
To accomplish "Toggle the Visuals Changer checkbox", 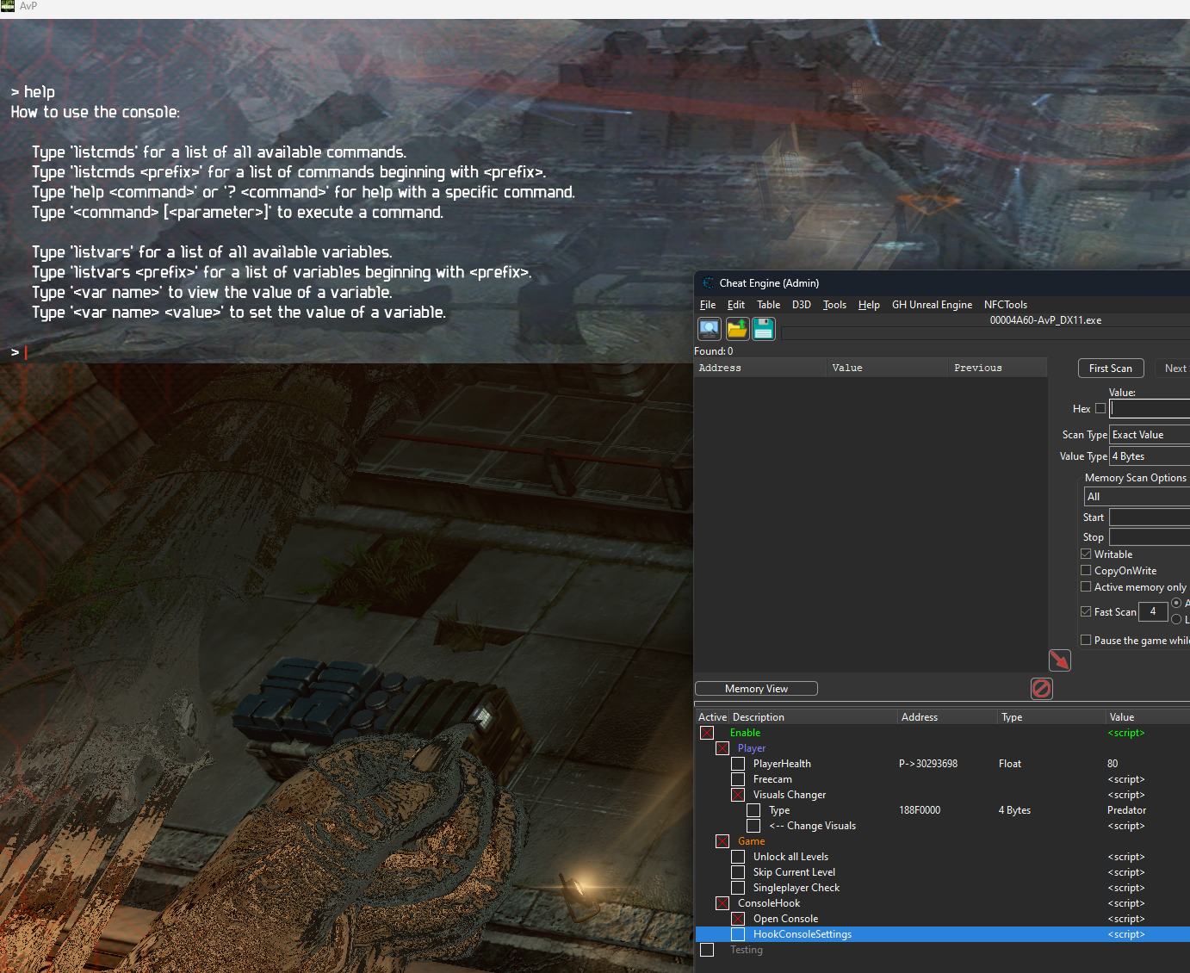I will [738, 795].
